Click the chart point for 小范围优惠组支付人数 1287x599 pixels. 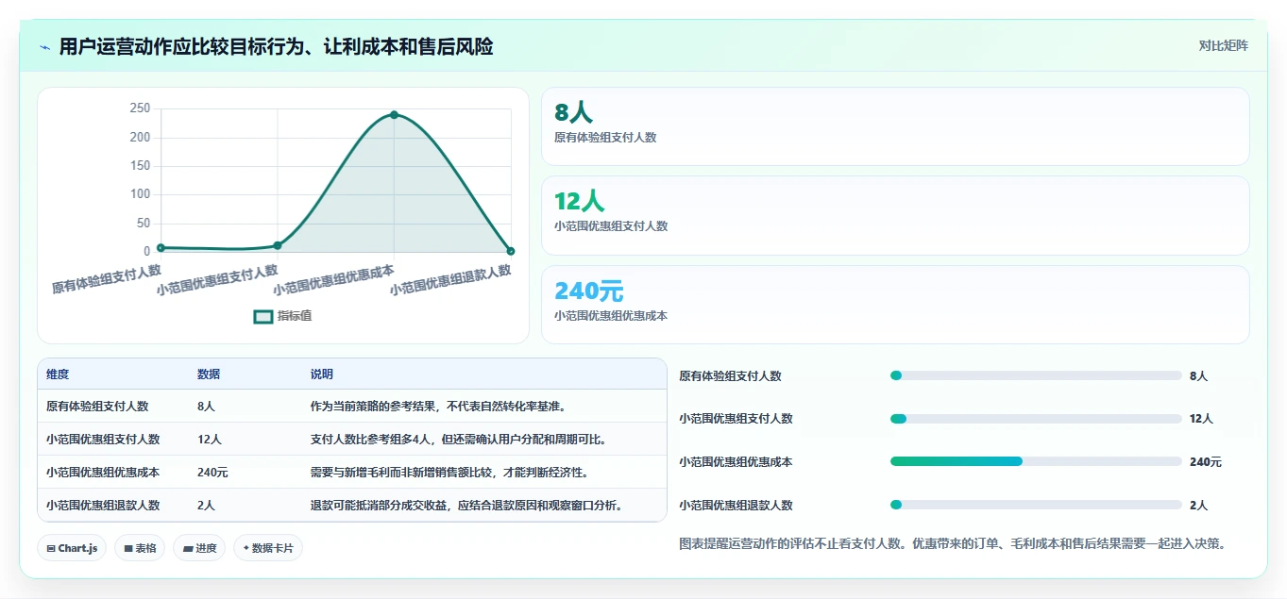(278, 245)
